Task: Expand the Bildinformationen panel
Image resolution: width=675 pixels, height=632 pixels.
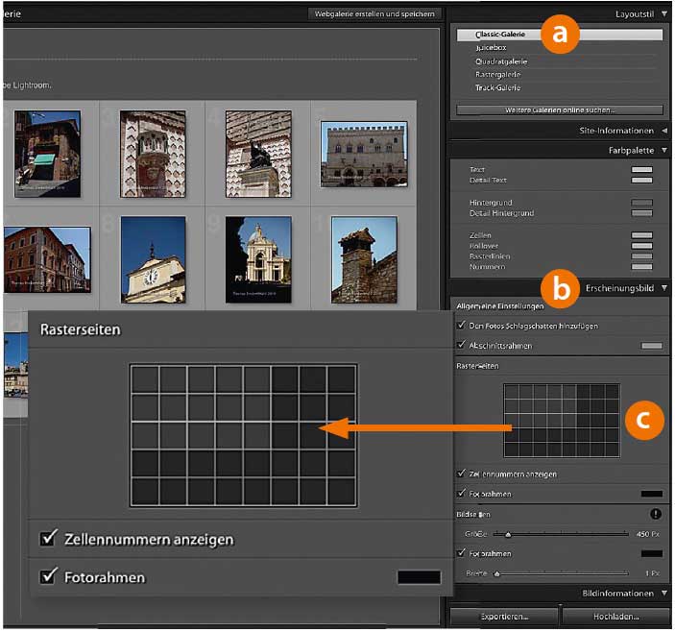Action: pos(664,594)
